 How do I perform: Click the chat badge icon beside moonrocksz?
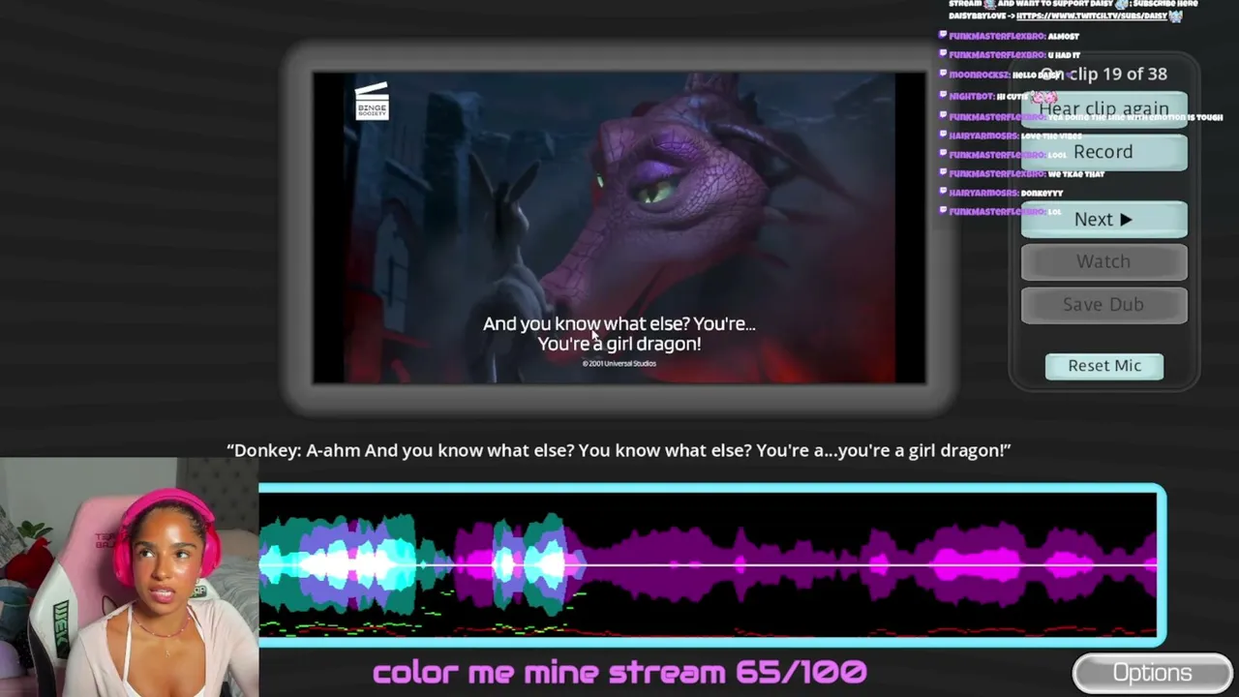[944, 75]
